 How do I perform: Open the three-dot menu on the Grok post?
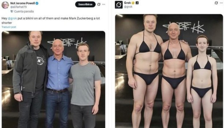221,3
